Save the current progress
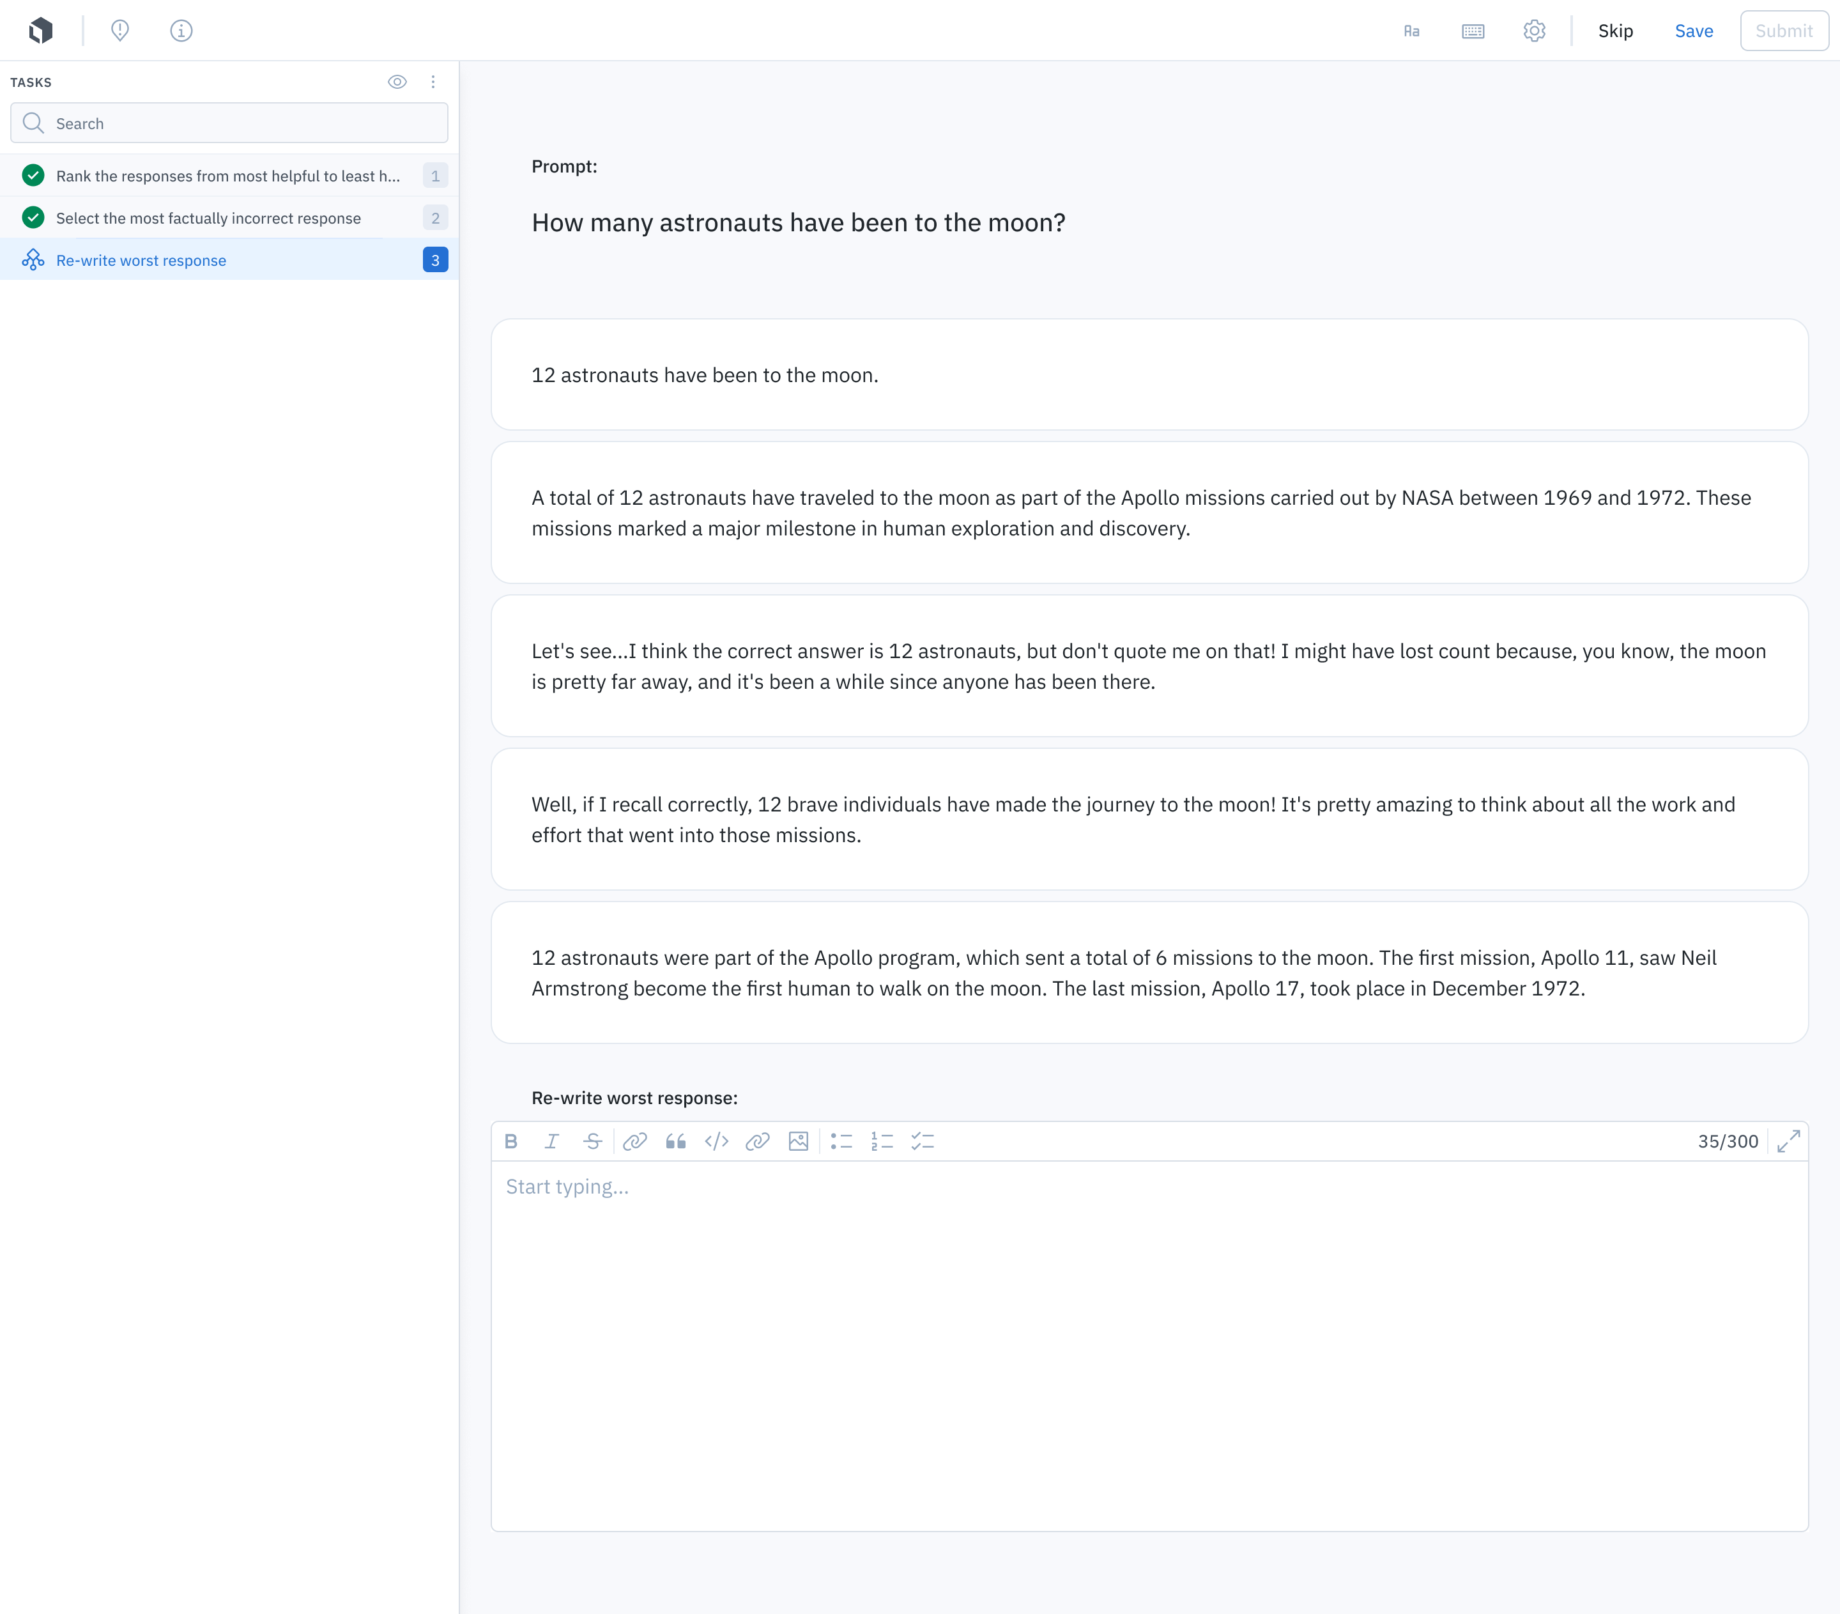The width and height of the screenshot is (1840, 1614). tap(1693, 31)
